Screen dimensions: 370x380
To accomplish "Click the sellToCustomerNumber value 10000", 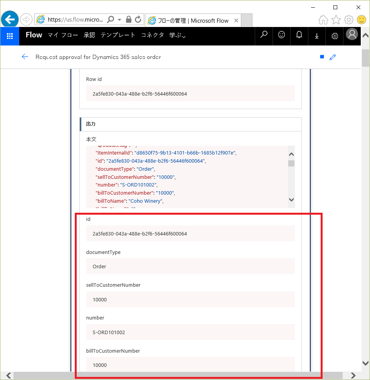I will click(x=190, y=299).
